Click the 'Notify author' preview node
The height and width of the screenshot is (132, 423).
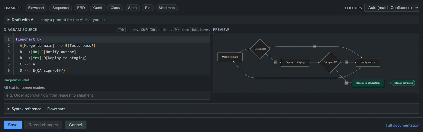(x=368, y=62)
